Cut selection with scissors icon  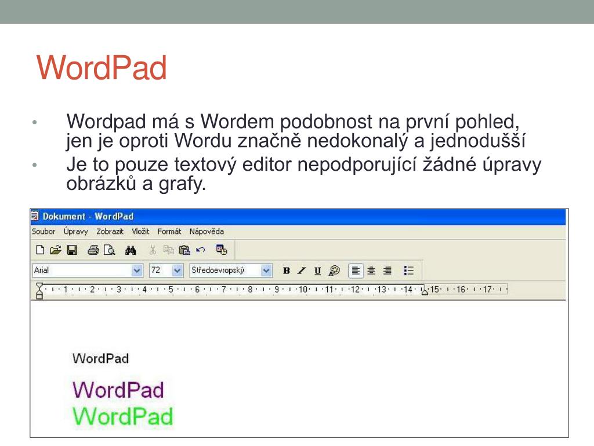153,250
